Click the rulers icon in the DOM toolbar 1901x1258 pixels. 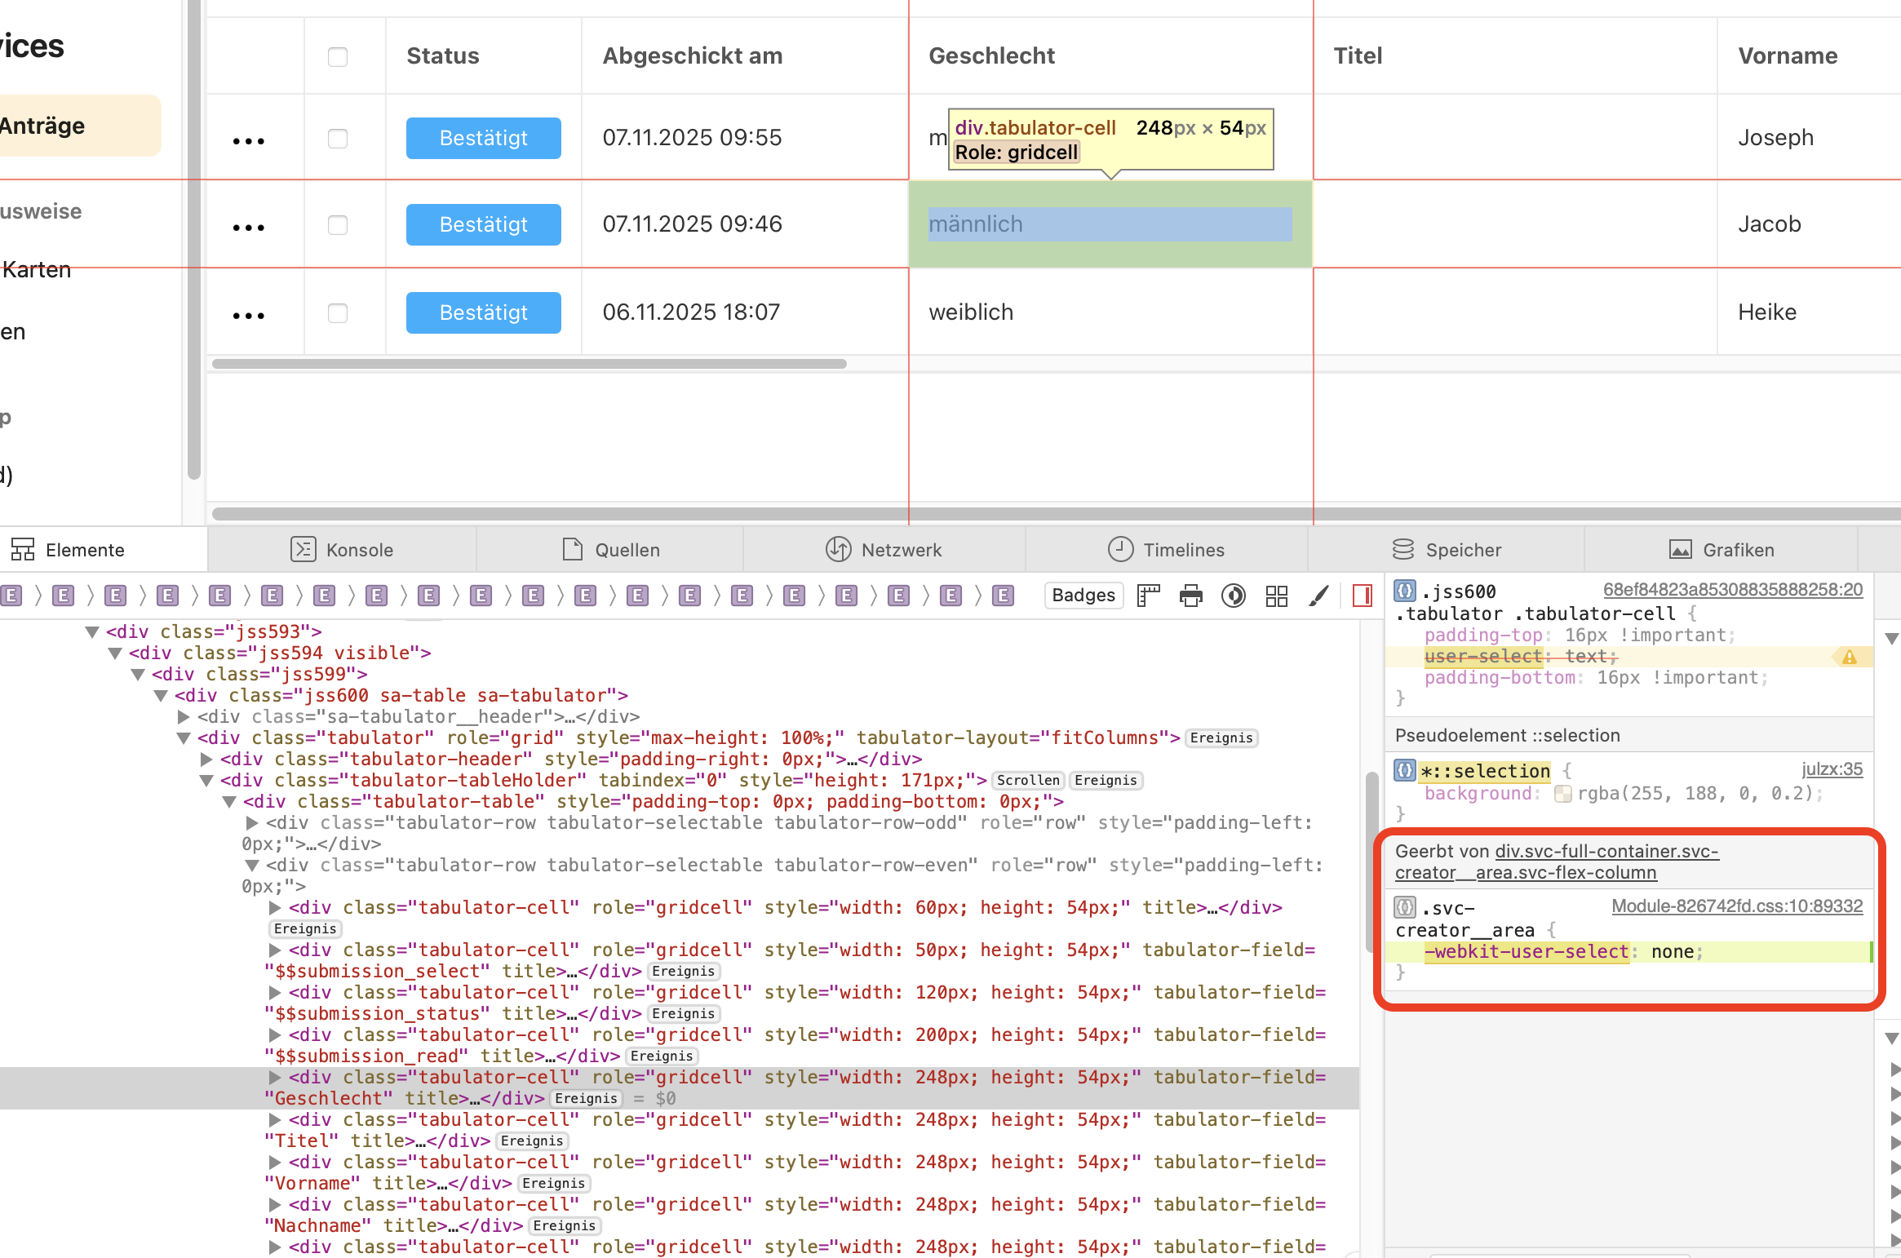click(x=1149, y=596)
